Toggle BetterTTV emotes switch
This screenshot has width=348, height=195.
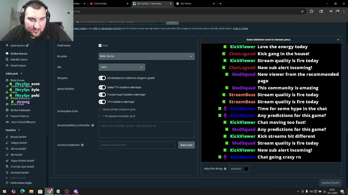point(102,87)
